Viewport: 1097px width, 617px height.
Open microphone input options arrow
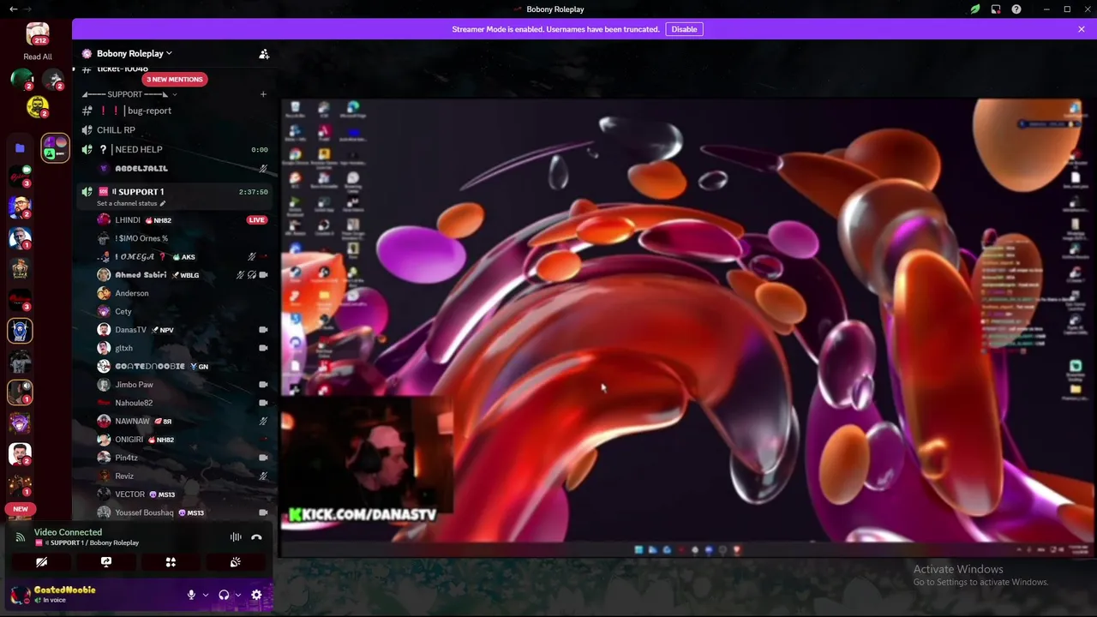click(206, 595)
